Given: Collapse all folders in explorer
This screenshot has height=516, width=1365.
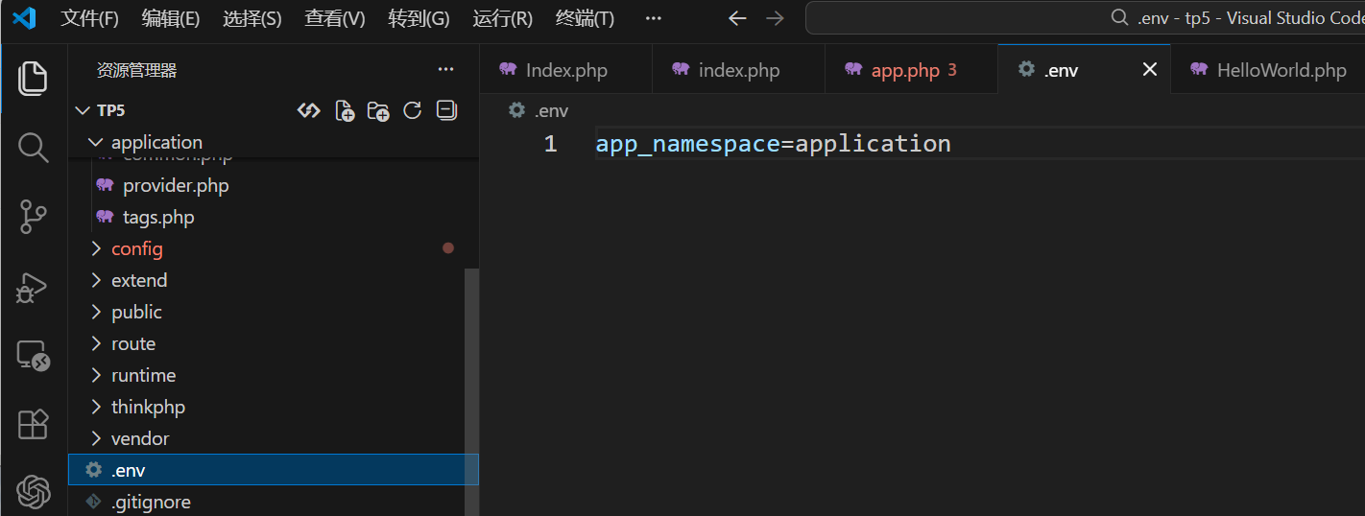Looking at the screenshot, I should click(446, 110).
